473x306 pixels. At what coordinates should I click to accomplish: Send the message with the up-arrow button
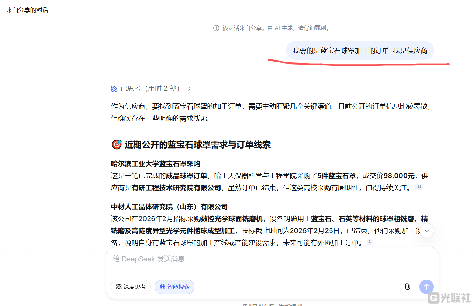click(427, 287)
